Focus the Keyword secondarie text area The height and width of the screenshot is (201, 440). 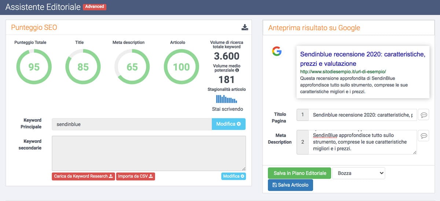[x=149, y=153]
